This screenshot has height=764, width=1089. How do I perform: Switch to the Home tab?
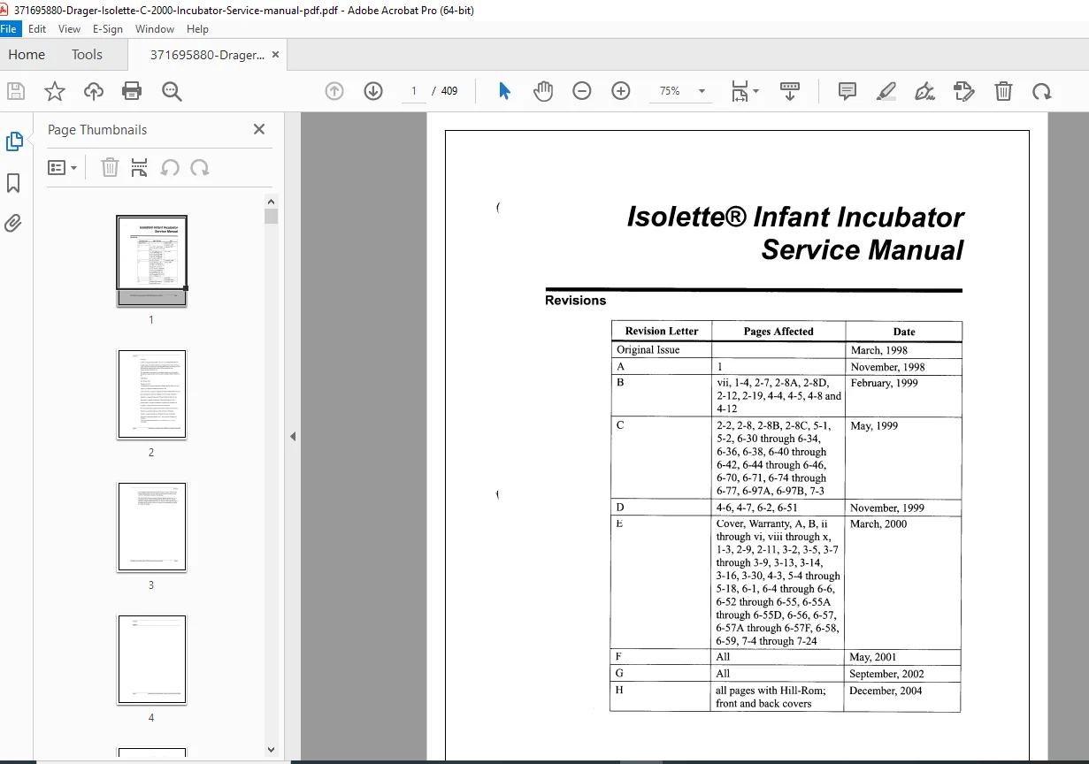(27, 55)
